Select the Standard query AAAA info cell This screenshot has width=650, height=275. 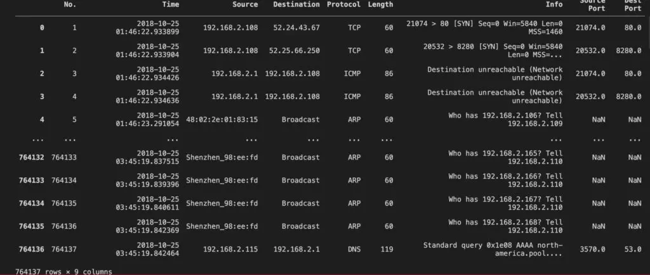point(493,250)
